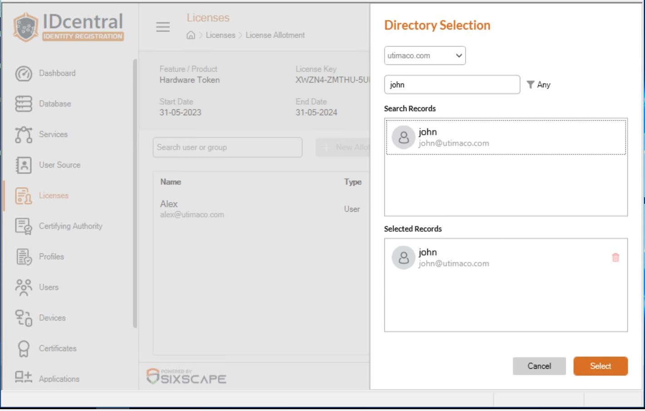Click the Cancel button
The image size is (645, 411).
pos(539,366)
